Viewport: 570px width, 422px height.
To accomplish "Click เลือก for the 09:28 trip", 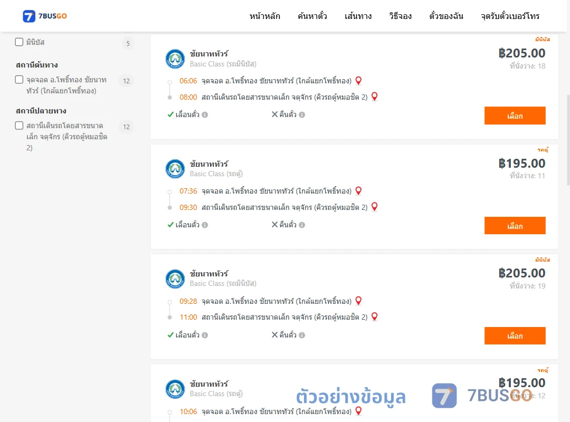I will pyautogui.click(x=515, y=336).
